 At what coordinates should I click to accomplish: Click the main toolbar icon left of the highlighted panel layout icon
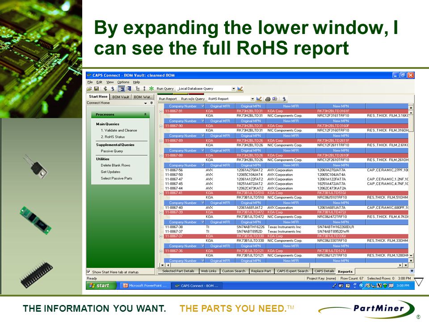tap(113, 89)
